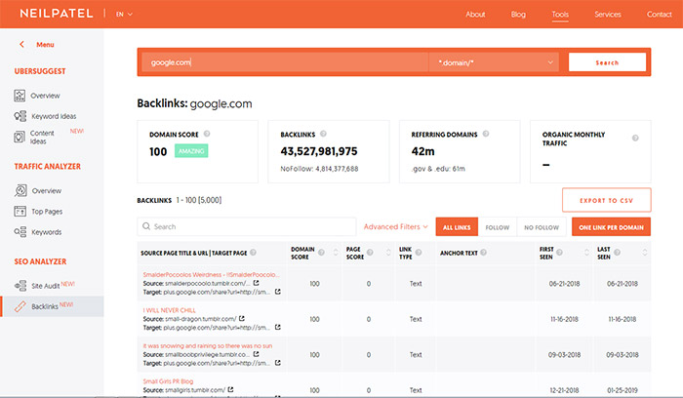683x398 pixels.
Task: Toggle One Link Per Domain
Action: pyautogui.click(x=611, y=227)
